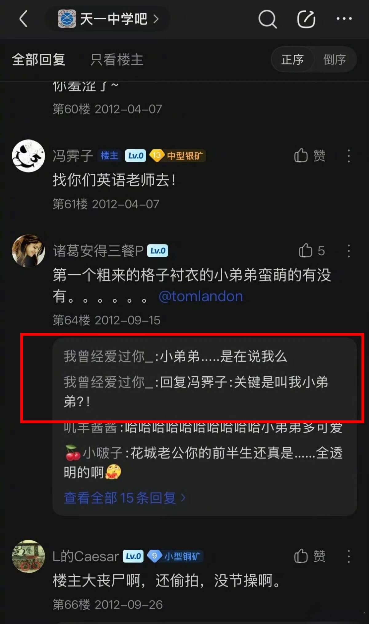Open options dots on 冯霁子's reply
The height and width of the screenshot is (624, 369).
point(348,156)
